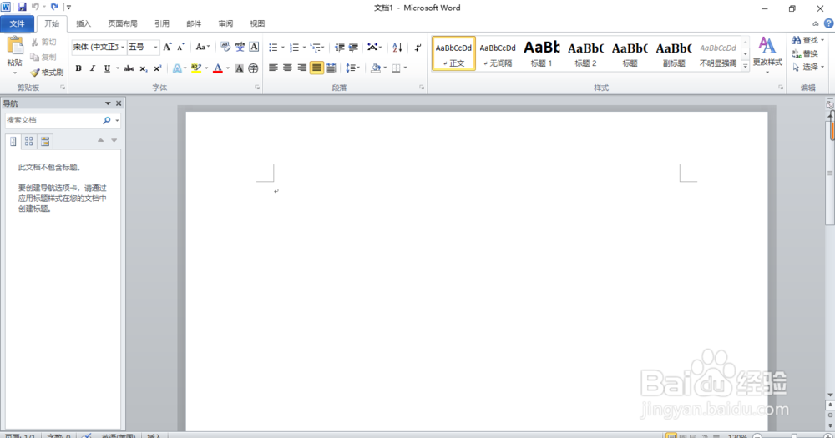Apply paragraph shading fill color
The width and height of the screenshot is (835, 438).
376,68
